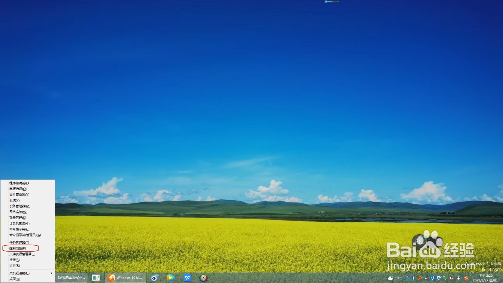
Task: Open the blue shield security tray icon
Action: (x=439, y=278)
